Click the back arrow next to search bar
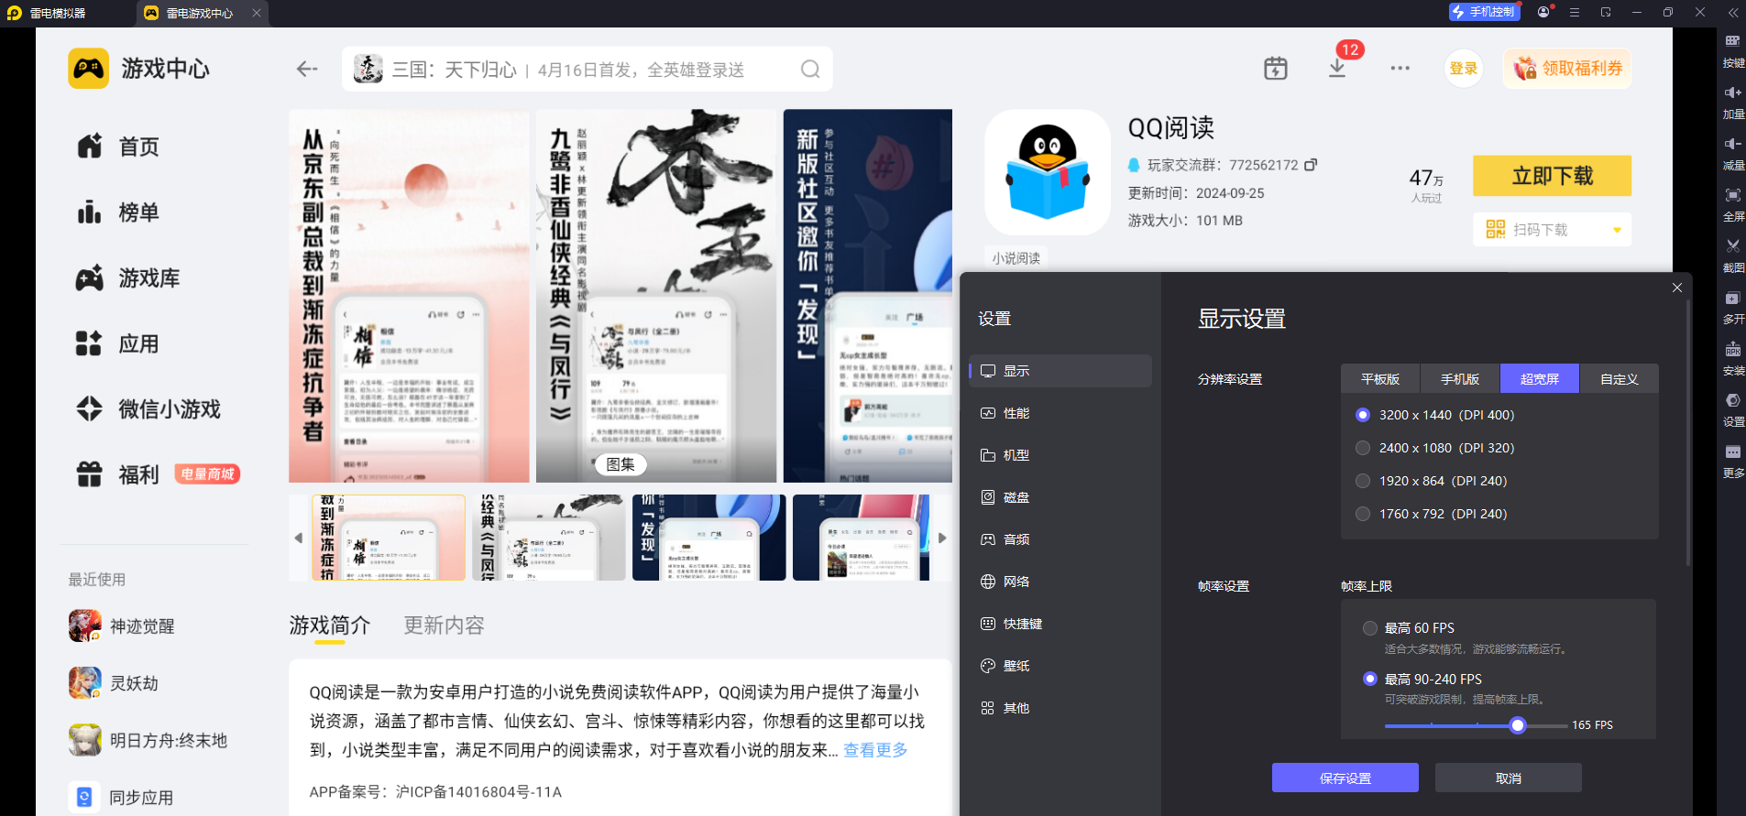This screenshot has width=1746, height=816. coord(307,69)
